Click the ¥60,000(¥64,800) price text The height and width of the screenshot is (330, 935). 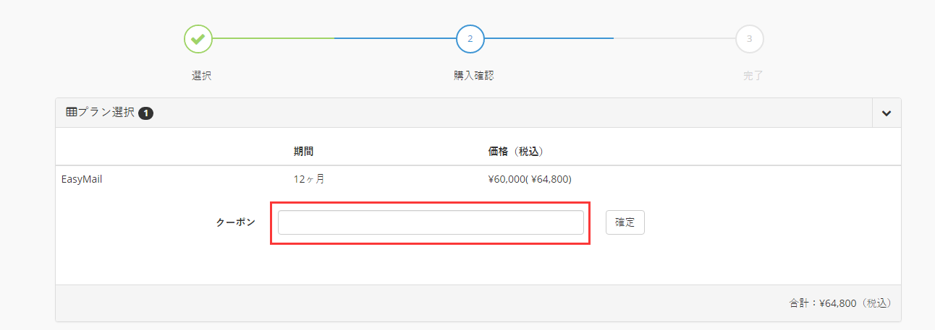point(535,179)
